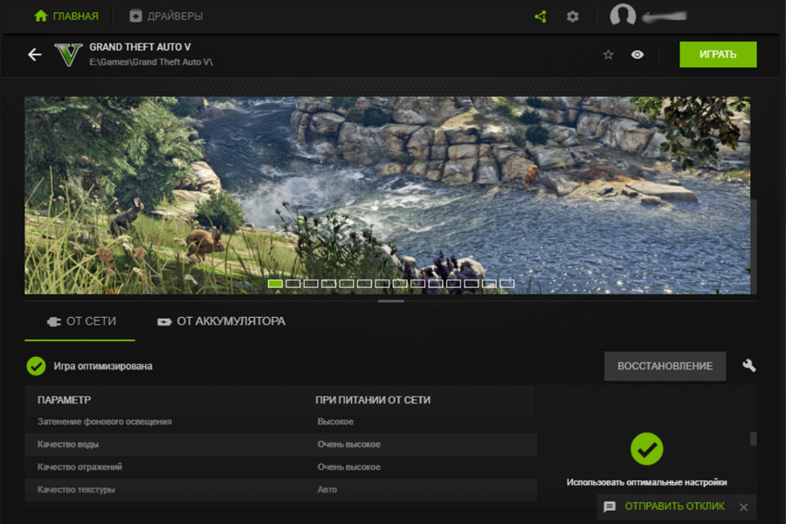Click the Авто value for texture quality
Image resolution: width=786 pixels, height=524 pixels.
click(x=327, y=489)
